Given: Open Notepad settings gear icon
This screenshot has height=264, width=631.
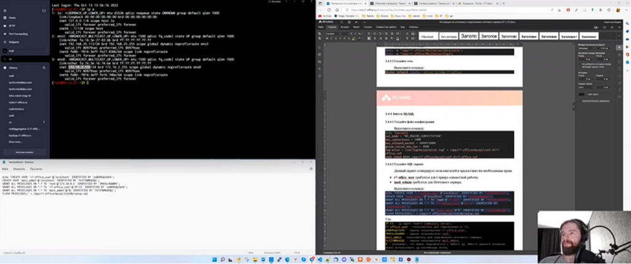Looking at the screenshot, I should tap(311, 169).
